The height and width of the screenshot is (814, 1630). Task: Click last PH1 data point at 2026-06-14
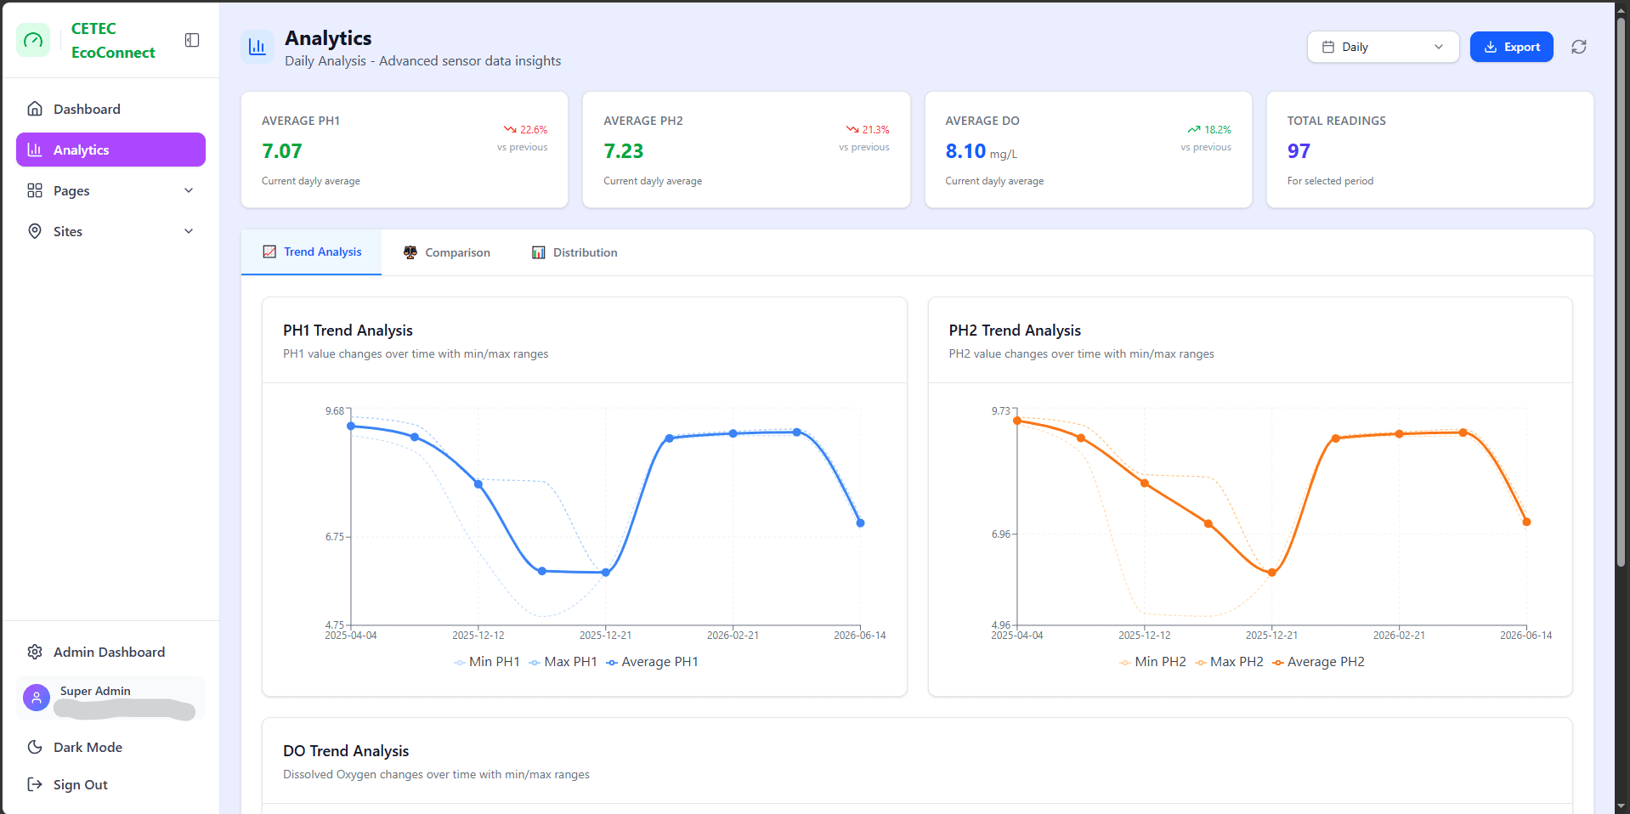[860, 523]
